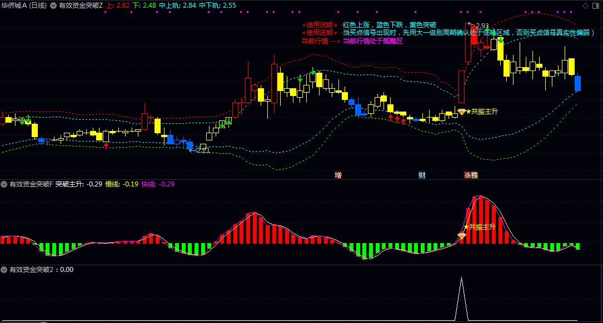
Task: Click the 华侨城A (日线) stock title
Action: point(24,6)
